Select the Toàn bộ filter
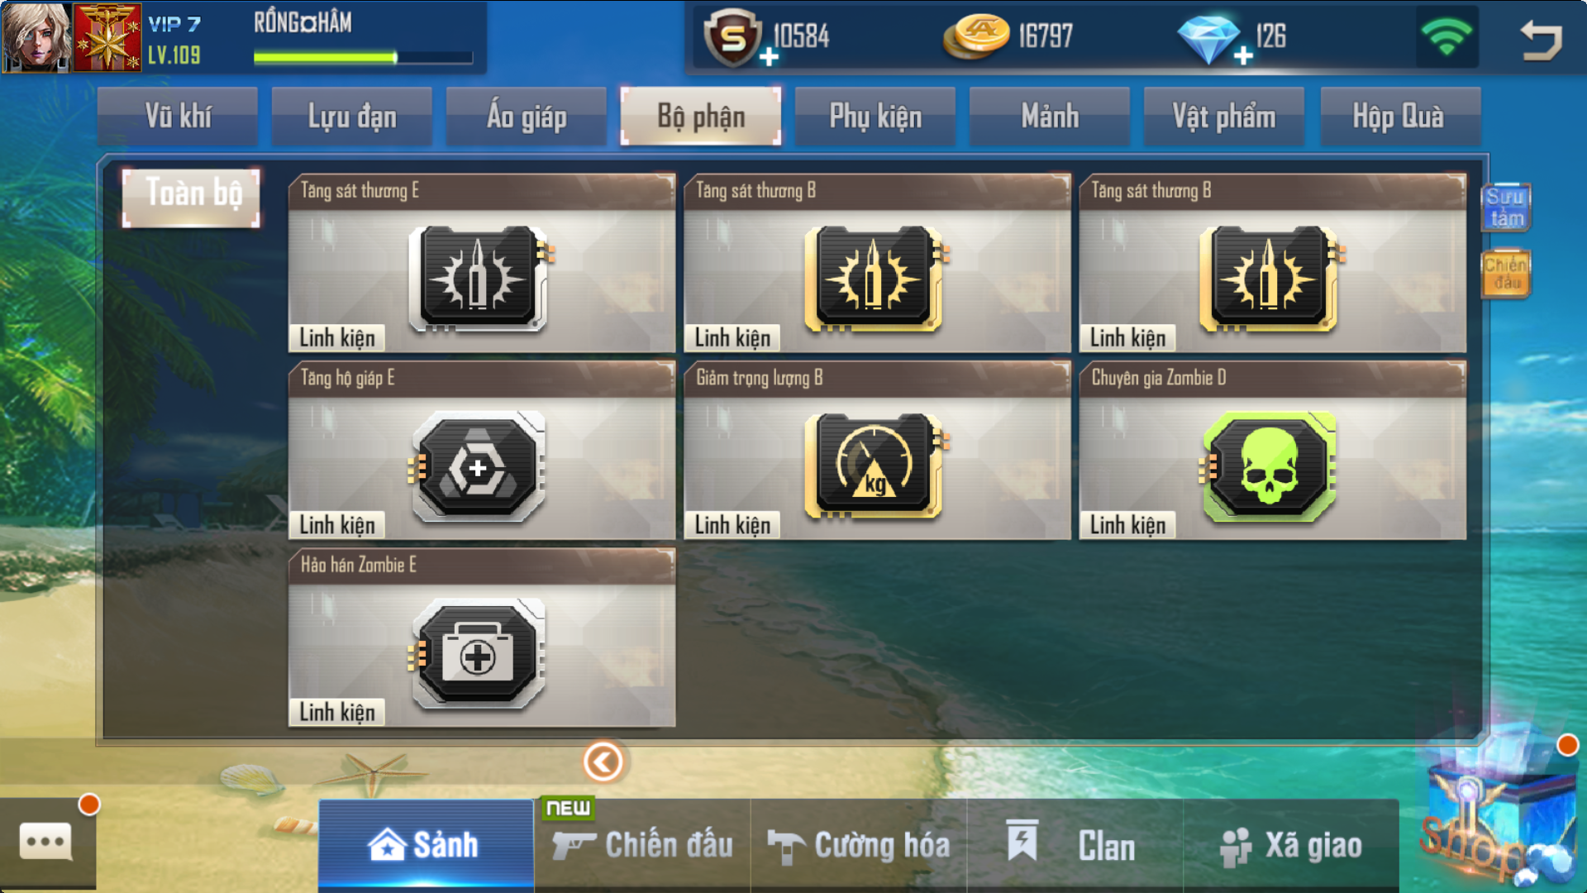 coord(191,196)
